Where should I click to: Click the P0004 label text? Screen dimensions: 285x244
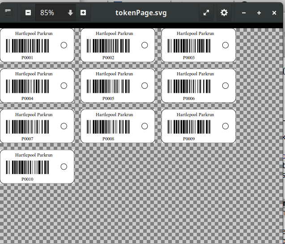tap(27, 98)
